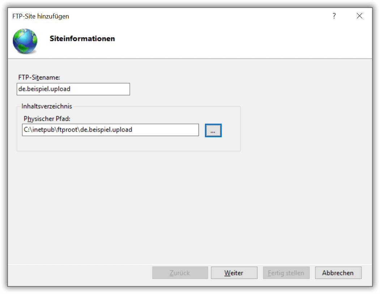Focus the Physischer Pfad text field
Screen dimensions: 380x294
tap(110, 130)
